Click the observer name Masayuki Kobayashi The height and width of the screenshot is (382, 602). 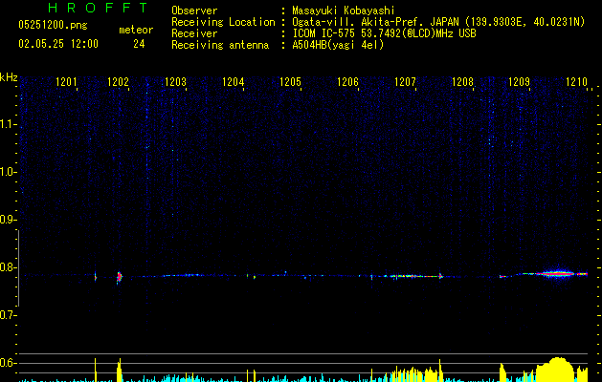(x=344, y=11)
